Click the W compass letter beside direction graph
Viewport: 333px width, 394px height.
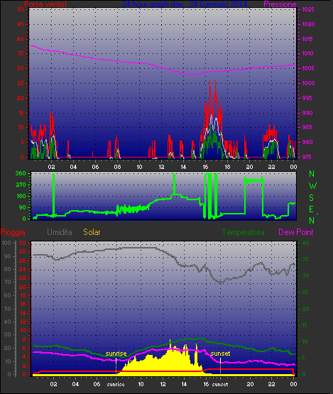[312, 186]
